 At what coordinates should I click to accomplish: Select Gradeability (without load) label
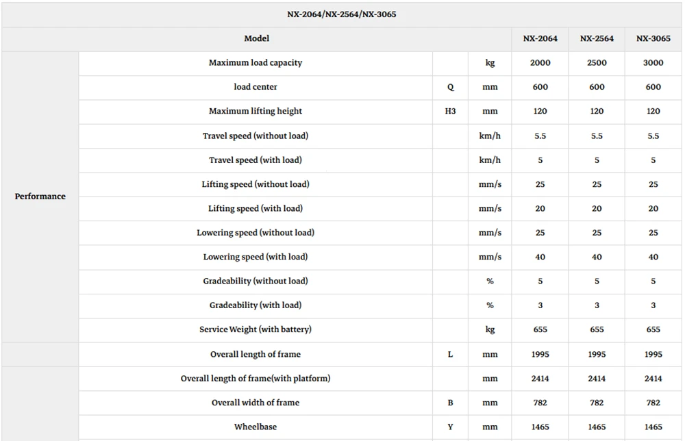[256, 281]
